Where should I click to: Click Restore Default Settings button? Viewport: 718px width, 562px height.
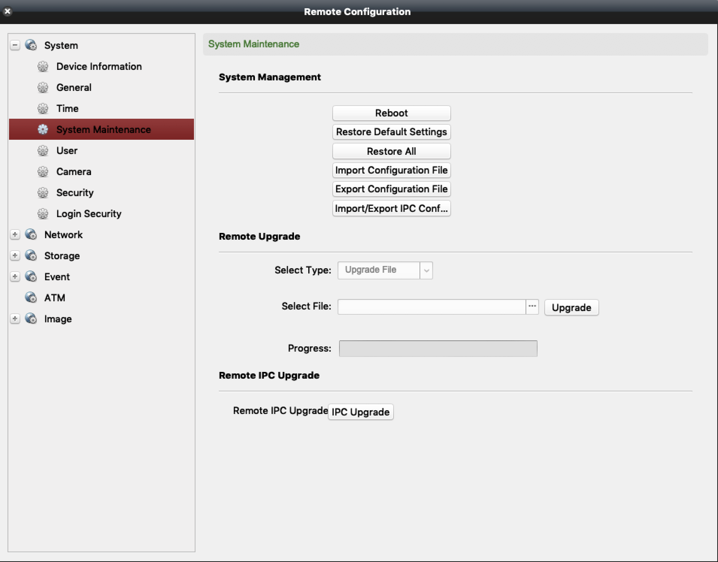click(x=391, y=132)
